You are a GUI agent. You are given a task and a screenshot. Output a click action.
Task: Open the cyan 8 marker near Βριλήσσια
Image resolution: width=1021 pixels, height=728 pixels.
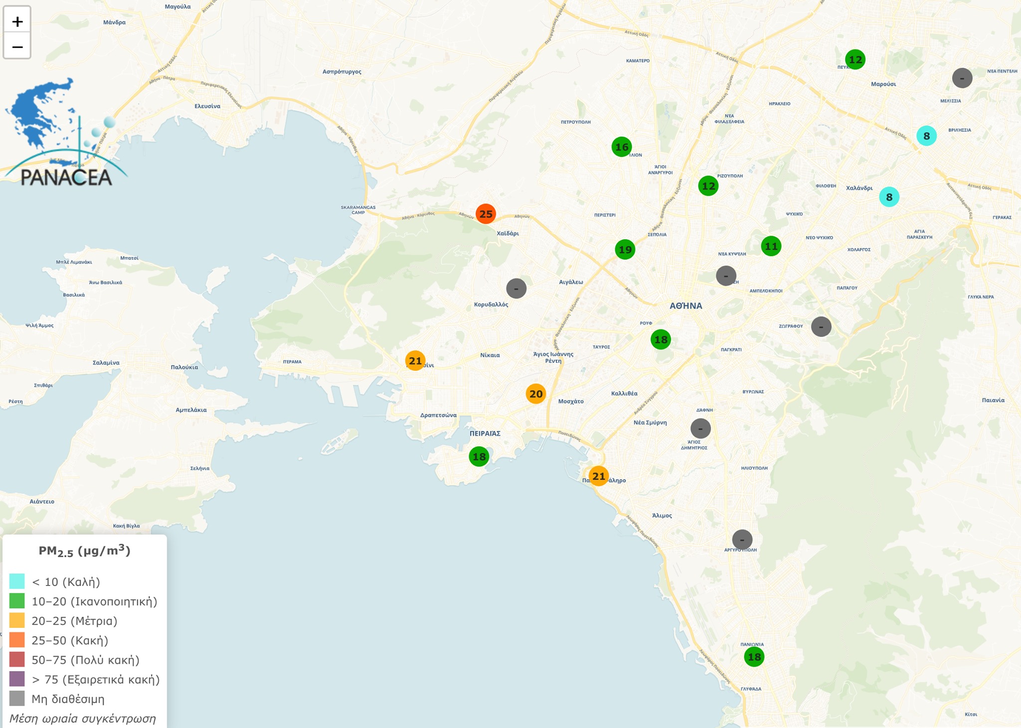(926, 136)
